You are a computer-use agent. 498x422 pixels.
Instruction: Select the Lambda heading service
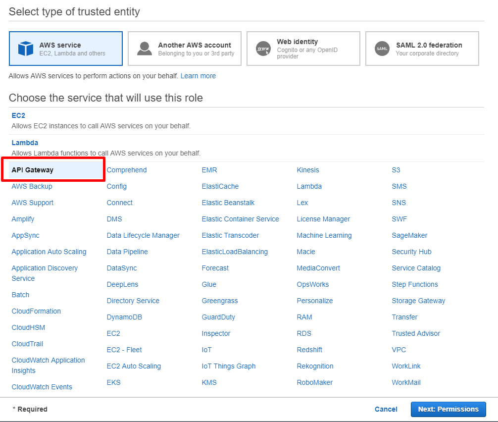coord(25,143)
